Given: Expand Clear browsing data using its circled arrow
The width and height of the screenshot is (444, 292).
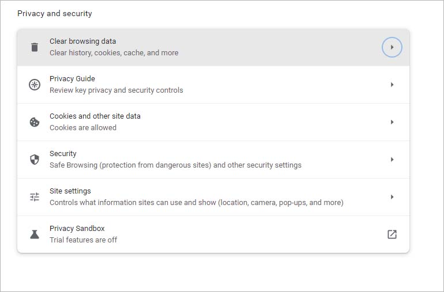Looking at the screenshot, I should [392, 47].
